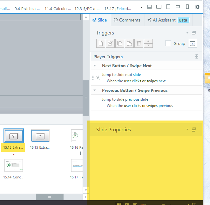The image size is (210, 205).
Task: Click the edit trigger icon
Action: point(110,43)
